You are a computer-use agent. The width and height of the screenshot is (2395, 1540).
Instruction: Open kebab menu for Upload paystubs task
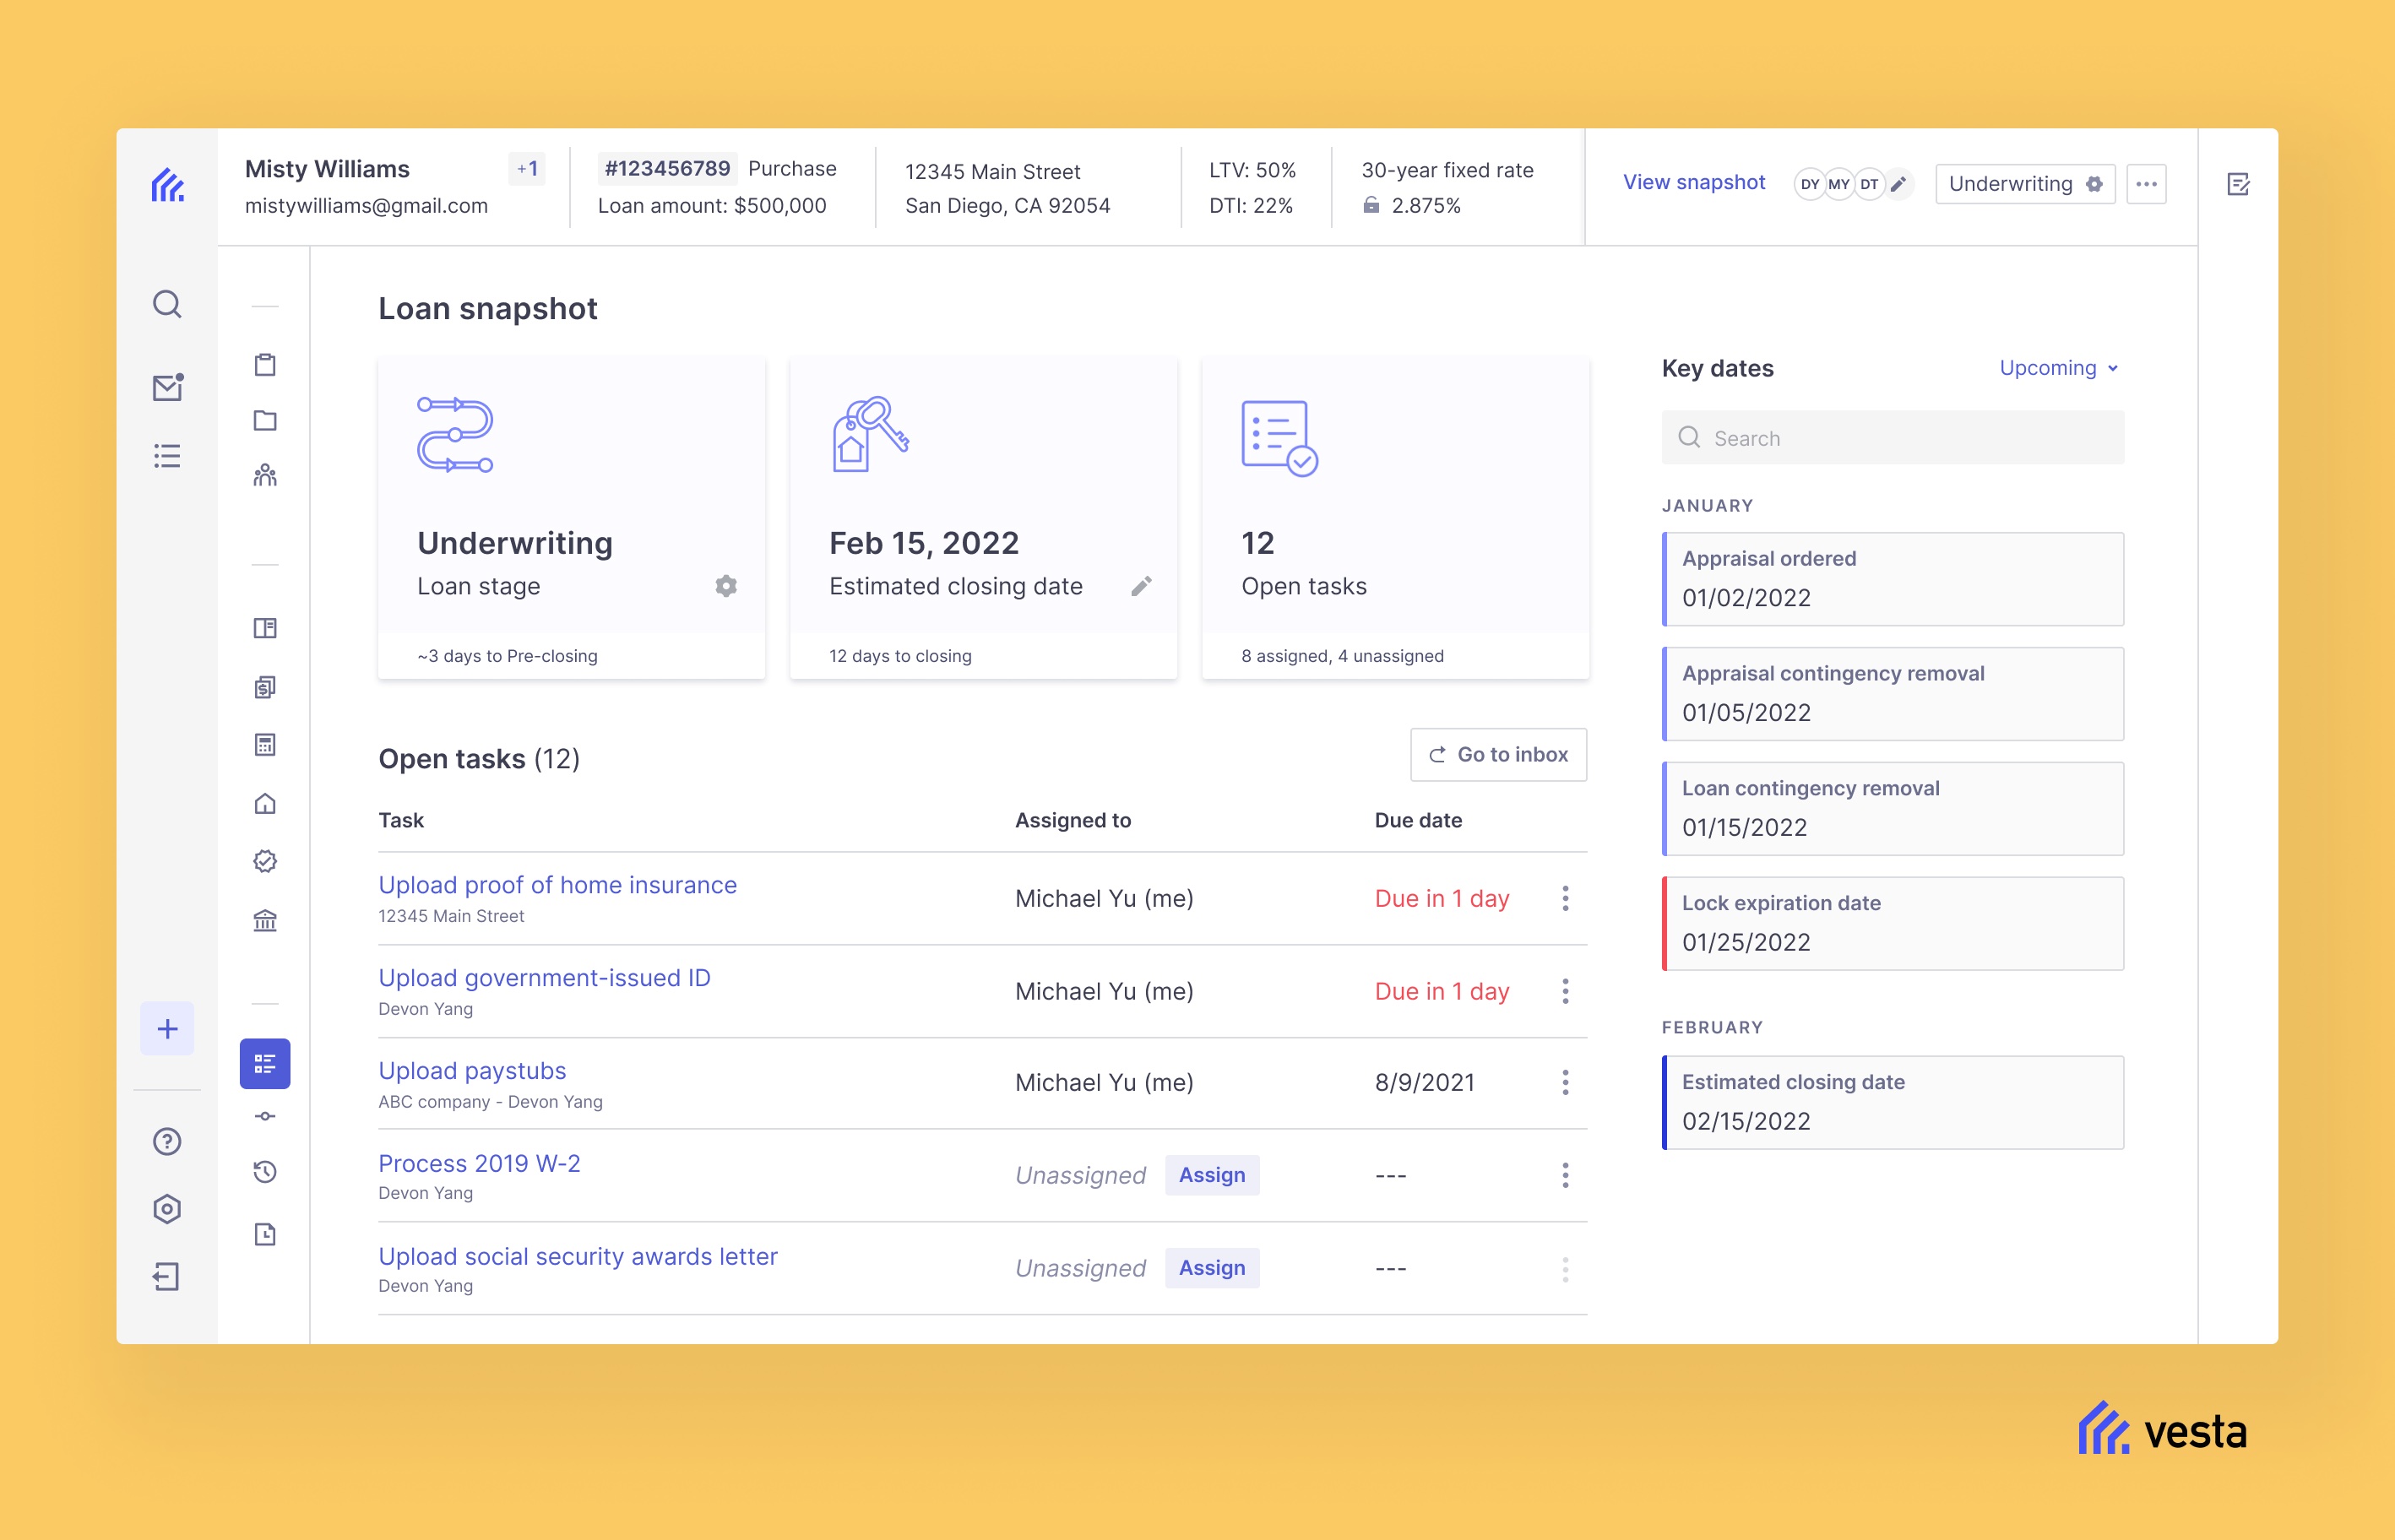tap(1565, 1082)
